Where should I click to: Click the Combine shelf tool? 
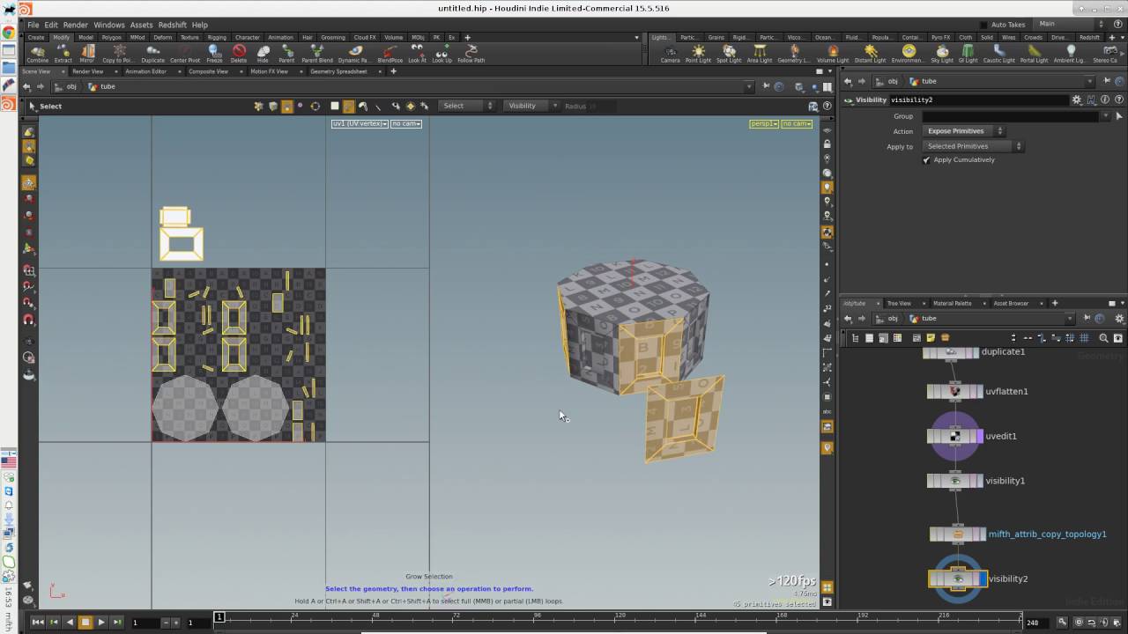37,54
